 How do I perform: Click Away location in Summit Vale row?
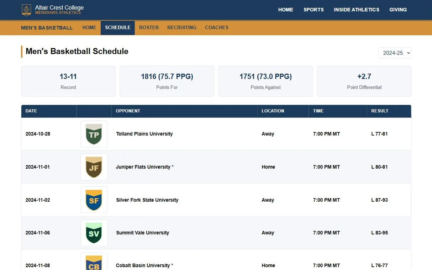tap(268, 233)
